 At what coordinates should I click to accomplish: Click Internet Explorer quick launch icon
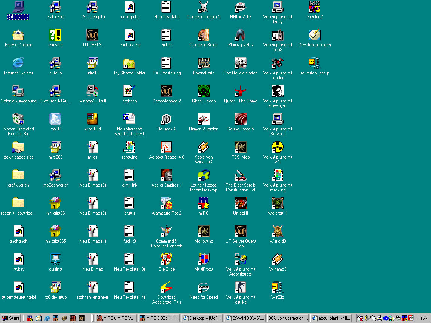(47, 318)
